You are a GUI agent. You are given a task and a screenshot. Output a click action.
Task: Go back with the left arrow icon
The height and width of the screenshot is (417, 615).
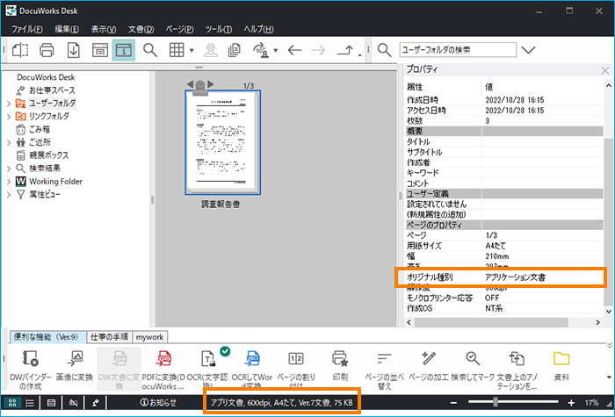(294, 50)
